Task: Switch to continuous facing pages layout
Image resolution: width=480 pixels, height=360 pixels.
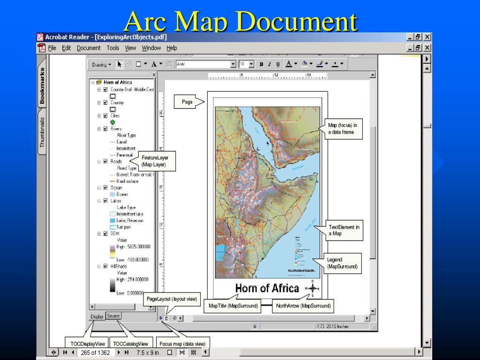Action: click(194, 352)
